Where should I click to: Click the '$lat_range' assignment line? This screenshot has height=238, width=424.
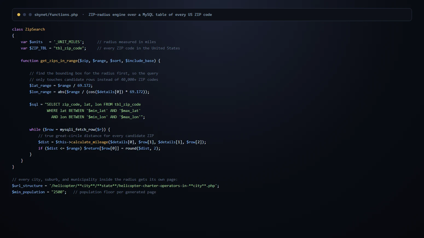[x=61, y=85]
